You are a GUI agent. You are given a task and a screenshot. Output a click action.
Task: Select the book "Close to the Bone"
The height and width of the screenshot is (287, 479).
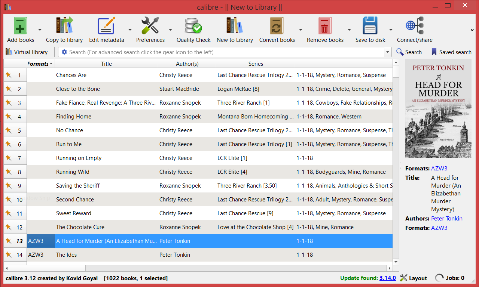(77, 89)
